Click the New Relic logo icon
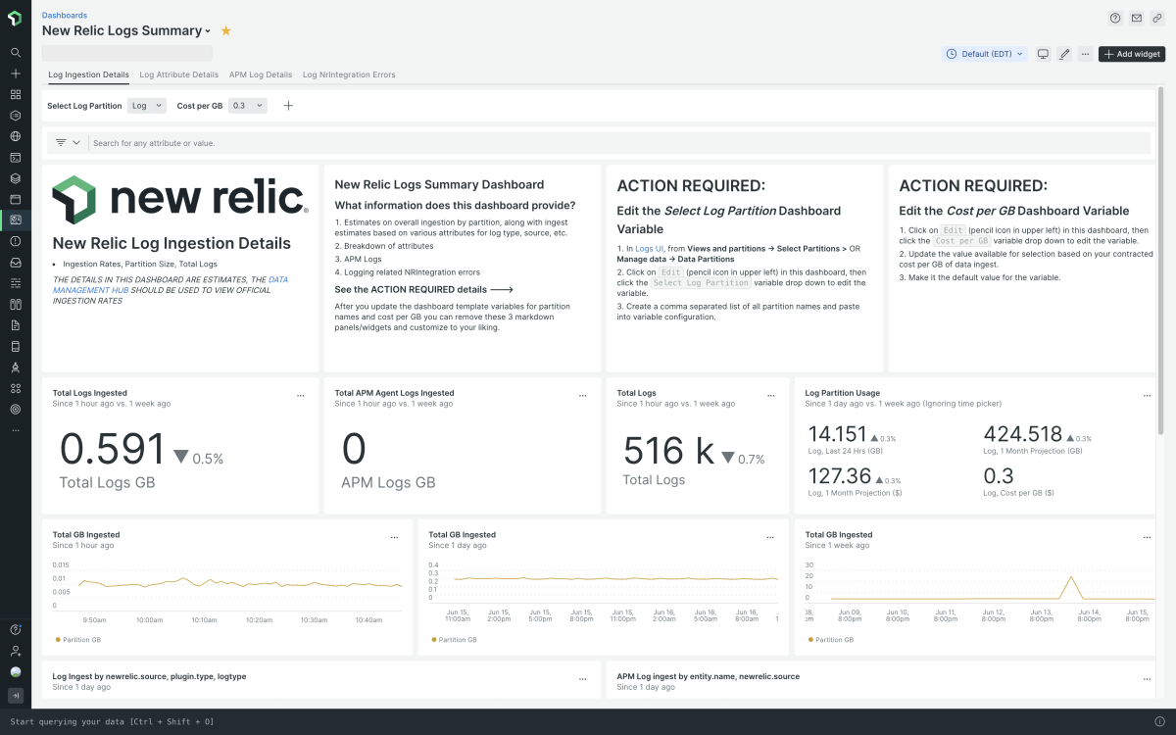Screen dimensions: 1176x735 click(15, 18)
